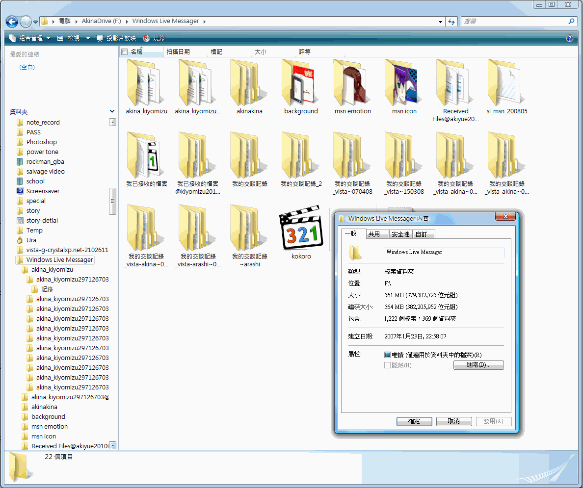This screenshot has width=583, height=488.
Task: Select Photoshop folder in tree
Action: (37, 142)
